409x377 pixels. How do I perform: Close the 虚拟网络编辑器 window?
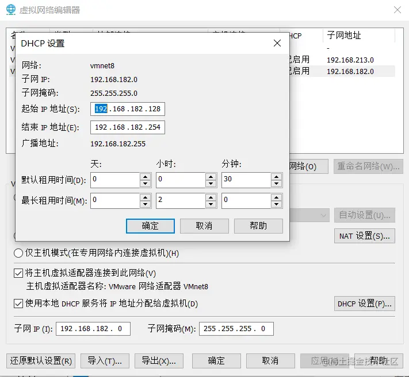(x=397, y=10)
